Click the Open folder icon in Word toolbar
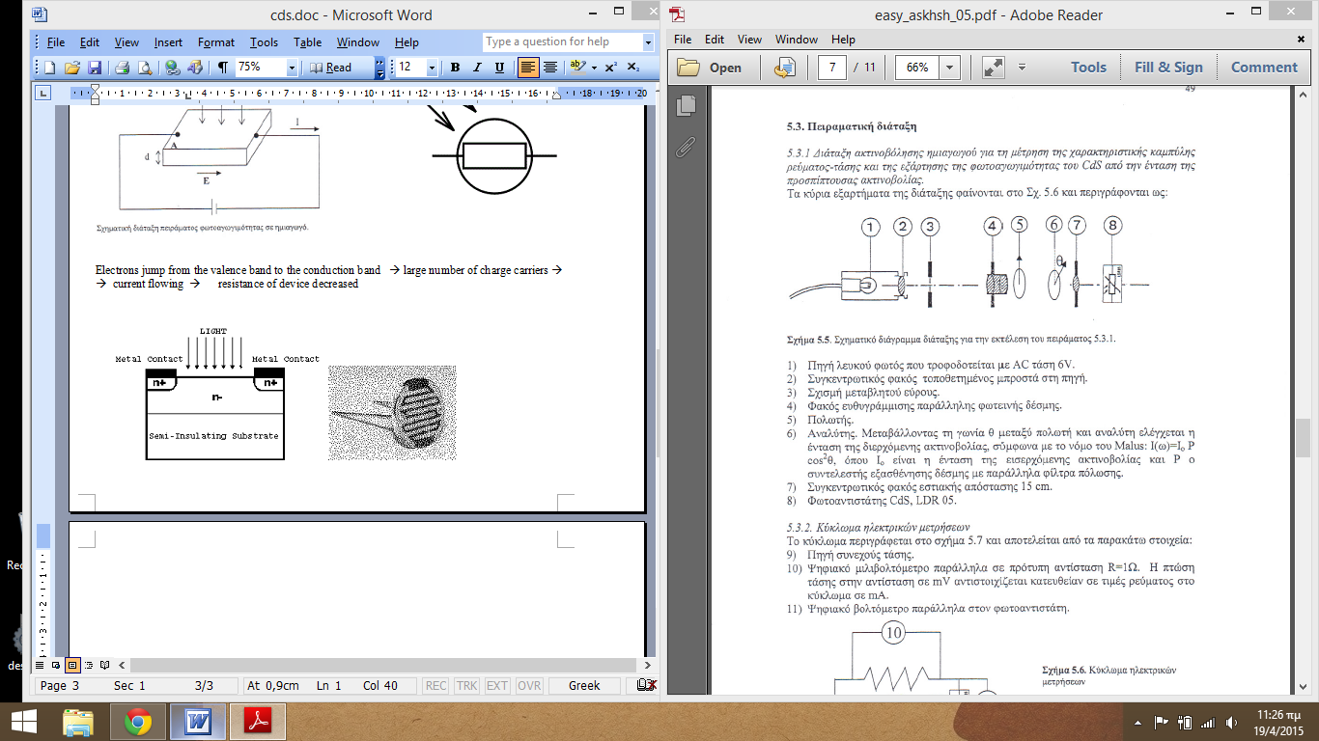 71,68
